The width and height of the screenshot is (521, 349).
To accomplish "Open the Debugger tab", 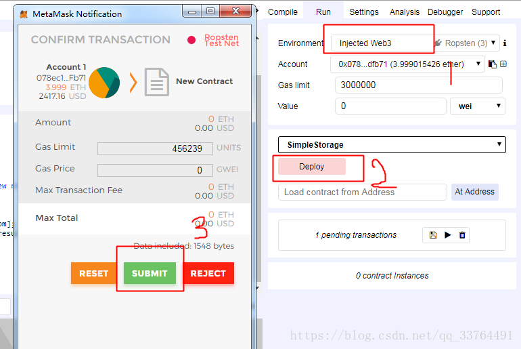I will coord(445,12).
